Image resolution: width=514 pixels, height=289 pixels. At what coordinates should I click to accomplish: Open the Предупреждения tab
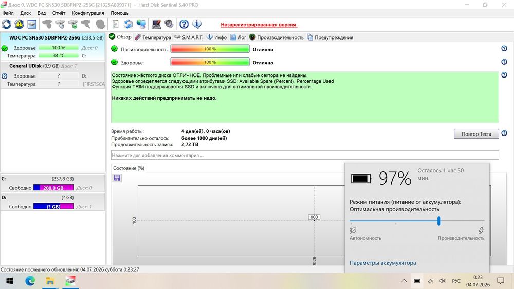(x=330, y=37)
